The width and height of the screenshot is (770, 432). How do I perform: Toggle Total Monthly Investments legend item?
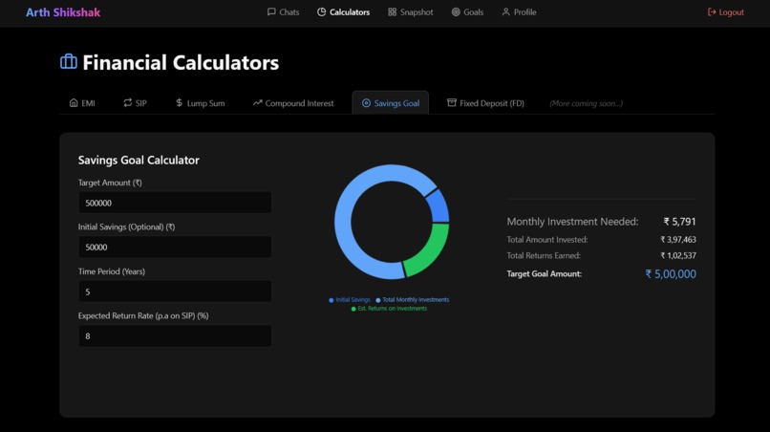click(413, 300)
